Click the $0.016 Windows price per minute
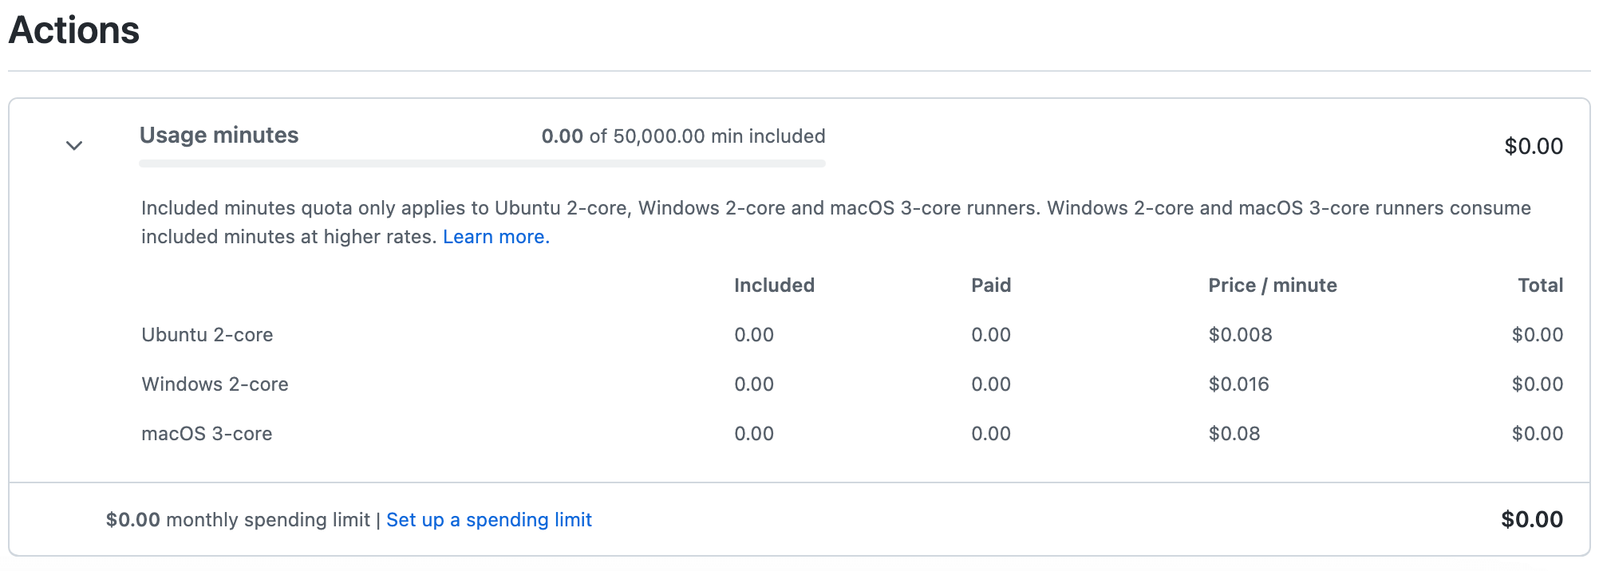This screenshot has height=571, width=1599. pos(1238,384)
